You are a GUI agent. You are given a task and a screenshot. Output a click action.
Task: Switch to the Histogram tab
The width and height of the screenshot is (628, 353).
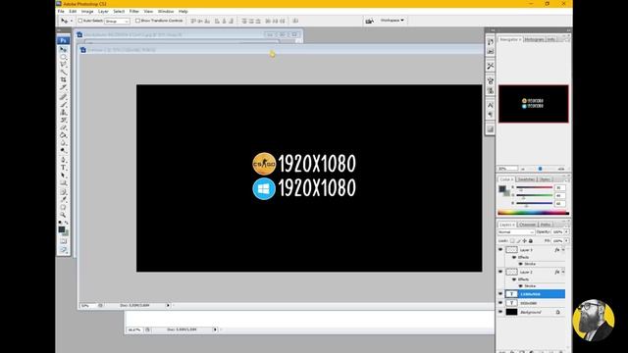pos(534,39)
